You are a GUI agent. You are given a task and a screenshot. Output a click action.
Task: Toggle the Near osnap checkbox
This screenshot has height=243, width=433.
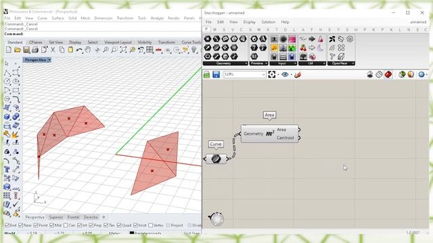(20, 225)
